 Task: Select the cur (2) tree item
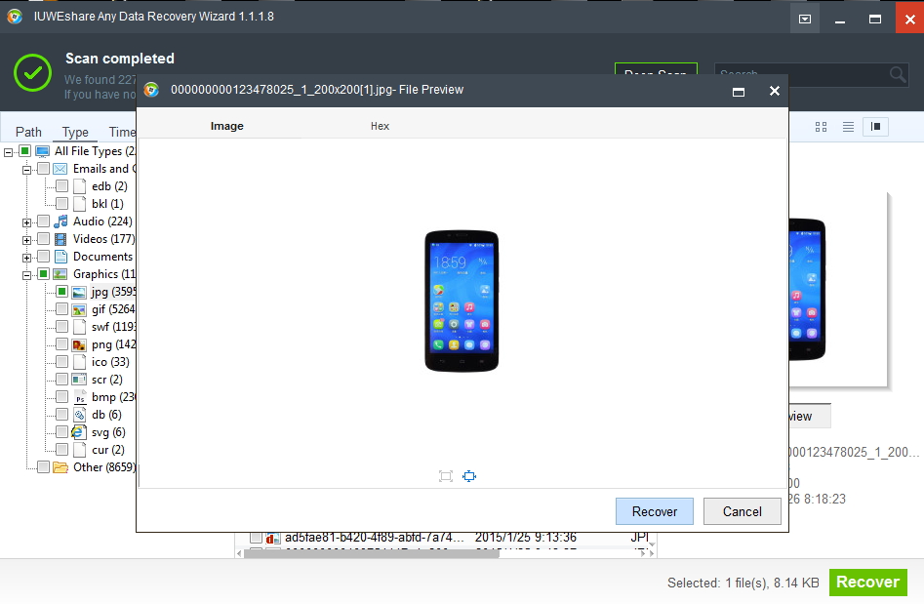click(x=108, y=450)
